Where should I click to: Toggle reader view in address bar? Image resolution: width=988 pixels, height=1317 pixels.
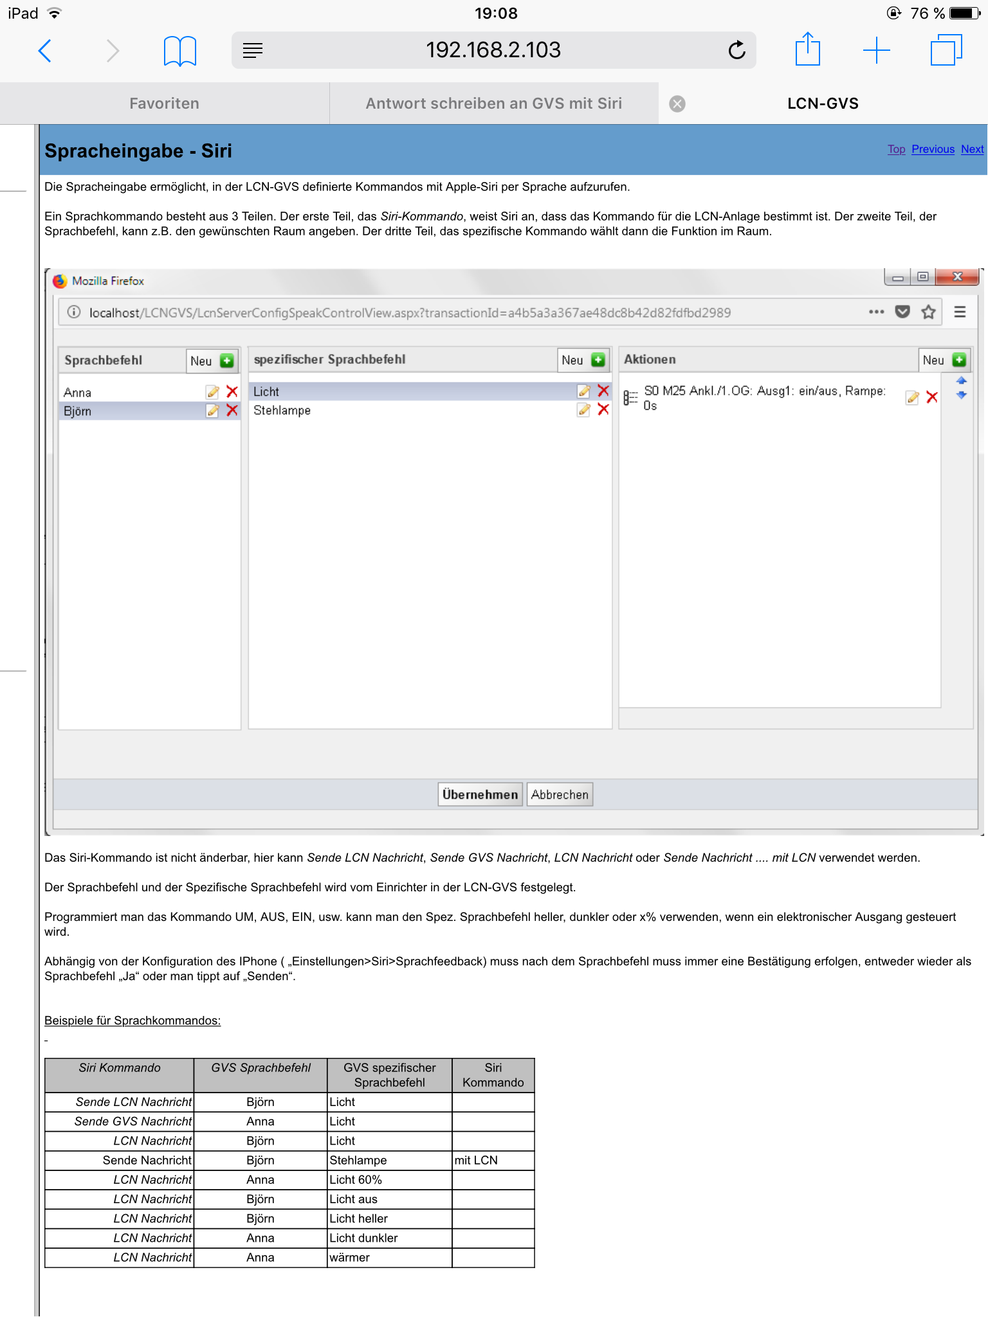[x=253, y=50]
